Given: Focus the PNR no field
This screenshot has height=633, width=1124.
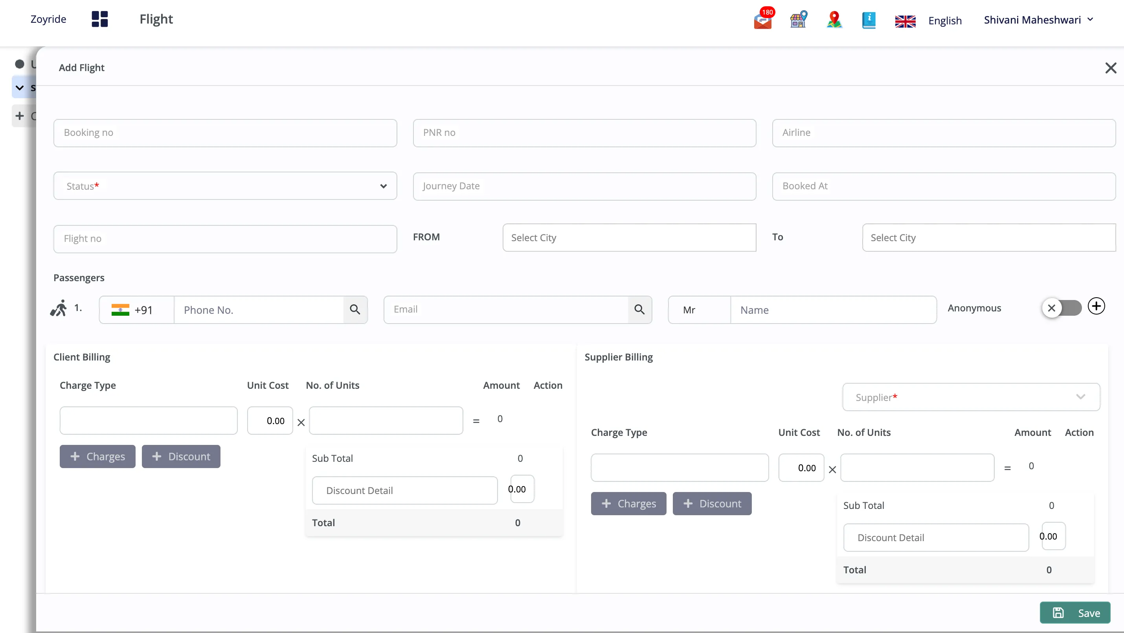Looking at the screenshot, I should tap(584, 133).
